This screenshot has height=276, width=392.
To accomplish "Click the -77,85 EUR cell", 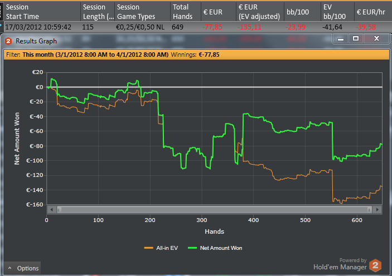I will pos(212,27).
